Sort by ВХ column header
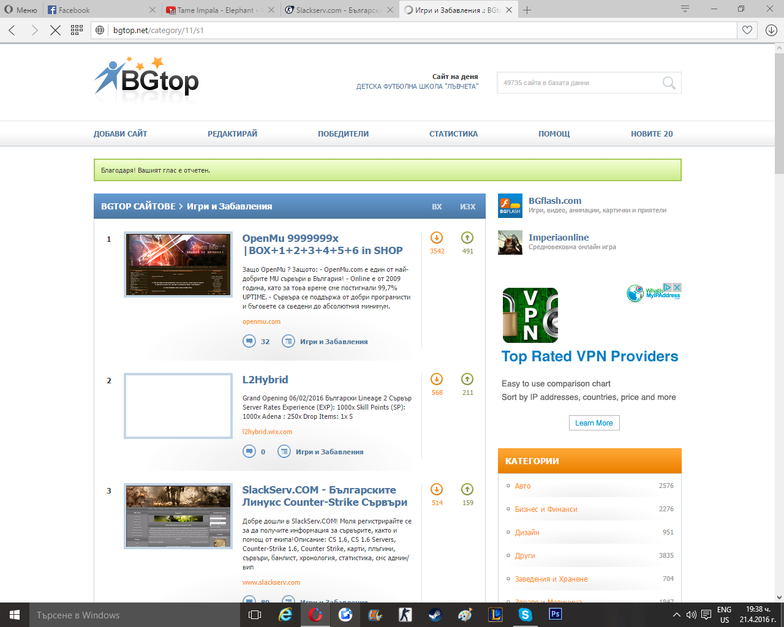 point(437,207)
